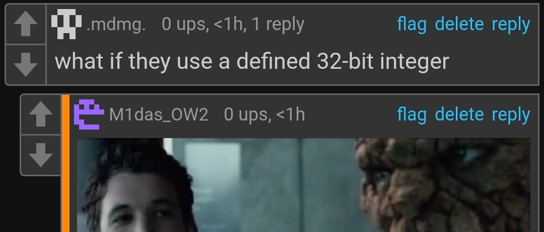Open .mdmg. white pixel avatar
544x232 pixels.
pyautogui.click(x=66, y=24)
